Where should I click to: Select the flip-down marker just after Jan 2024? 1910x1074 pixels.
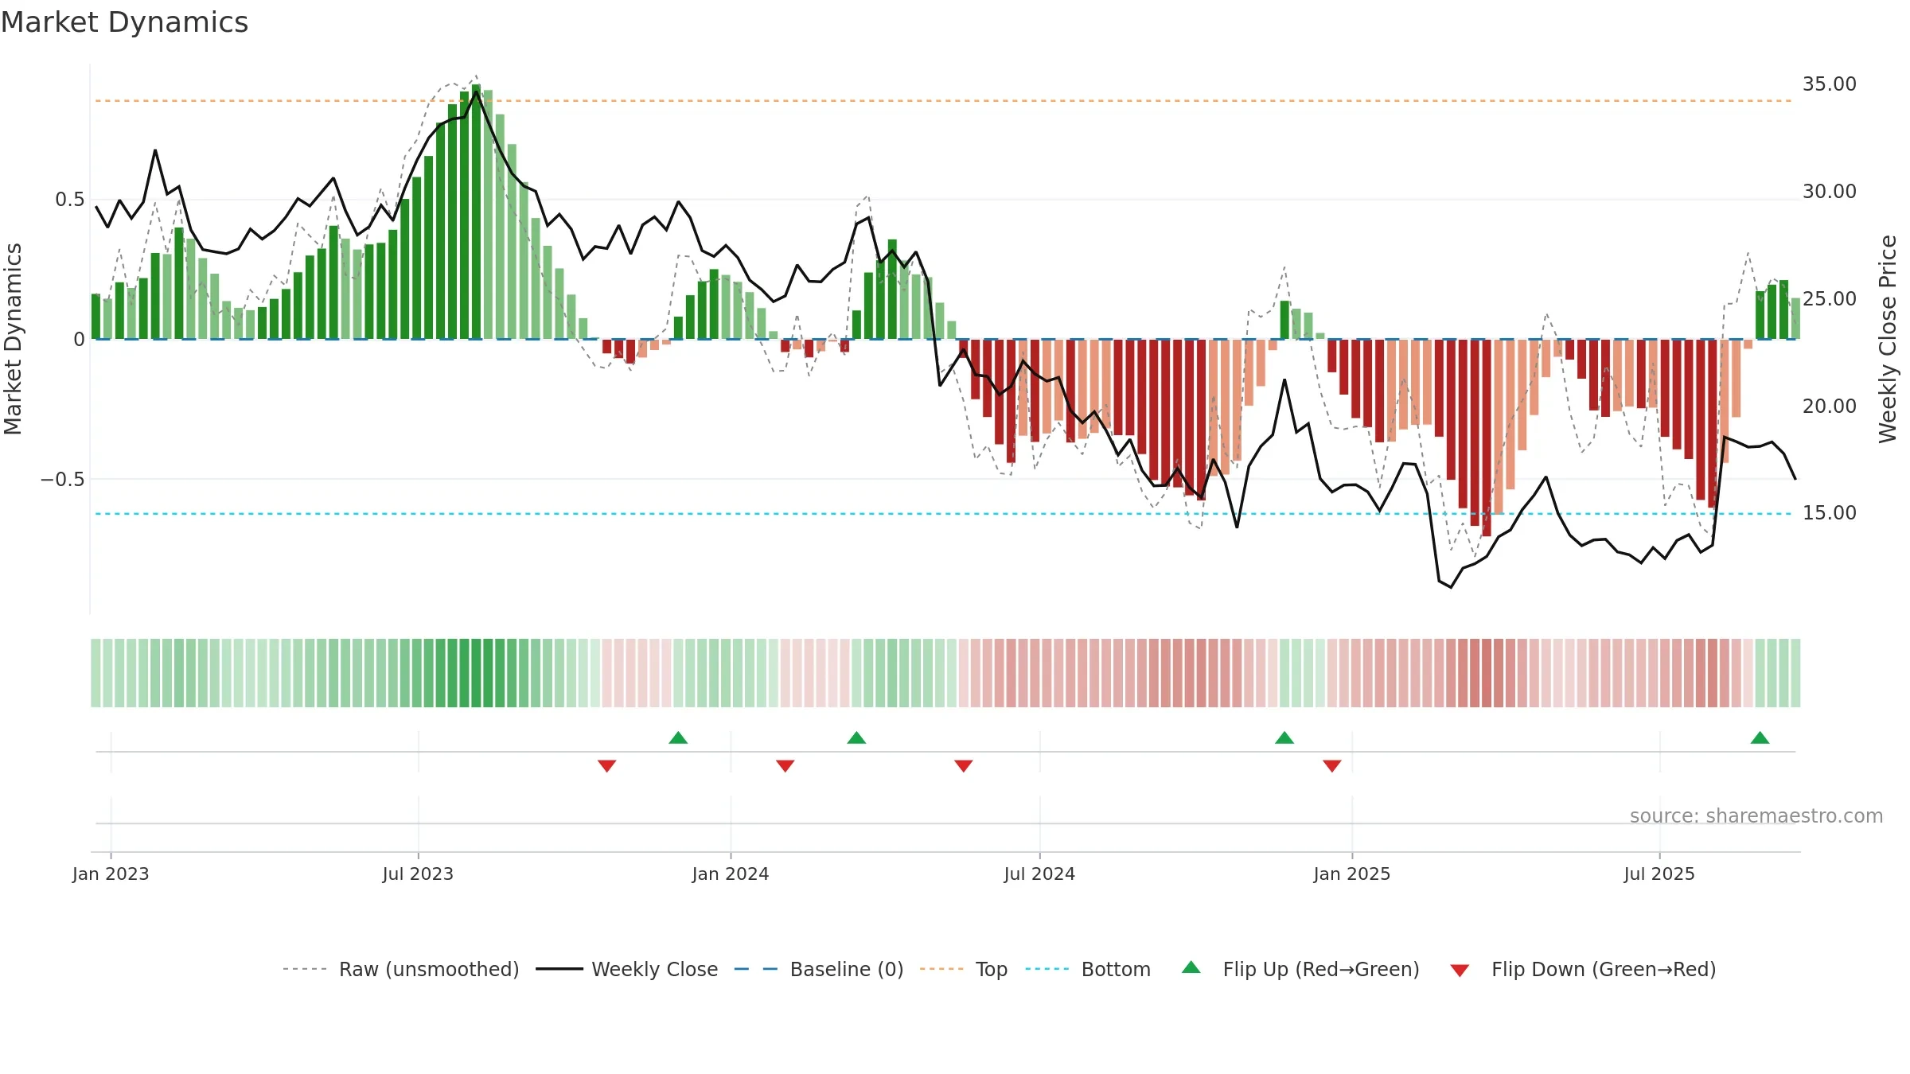785,766
